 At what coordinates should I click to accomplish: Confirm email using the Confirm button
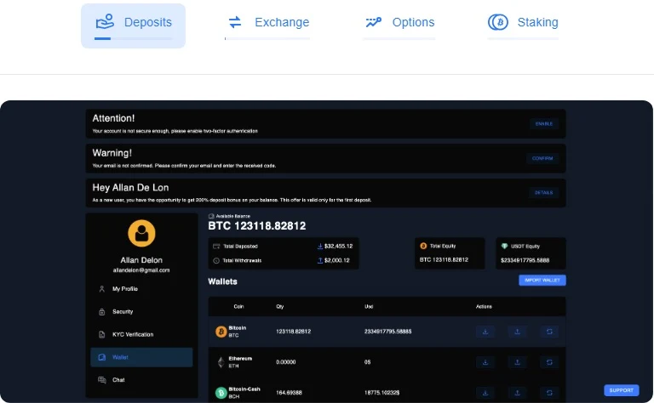(542, 158)
